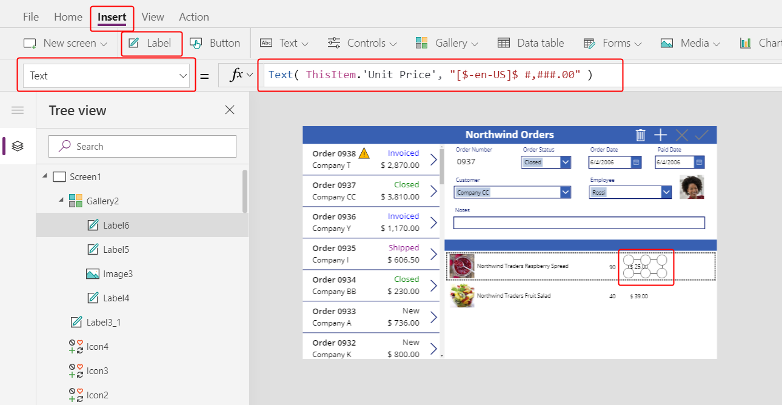Select Gallery2 in the tree
This screenshot has width=782, height=405.
point(102,201)
